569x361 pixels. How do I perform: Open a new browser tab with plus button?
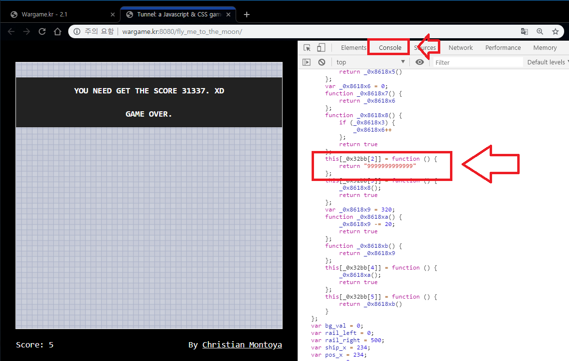point(247,15)
